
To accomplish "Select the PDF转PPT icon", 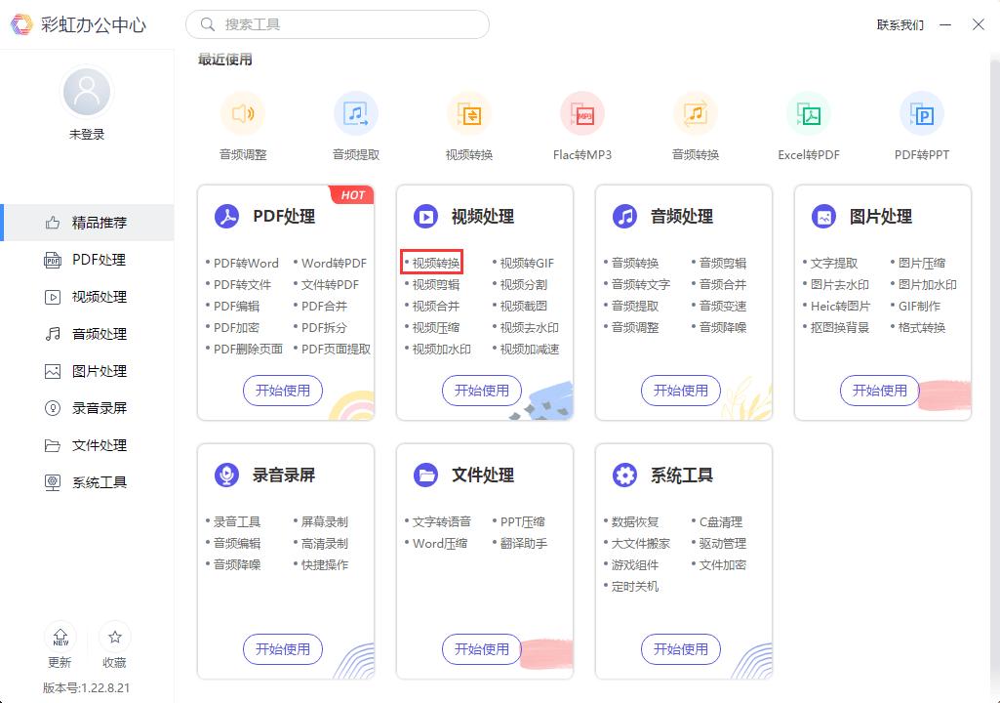I will (x=922, y=112).
